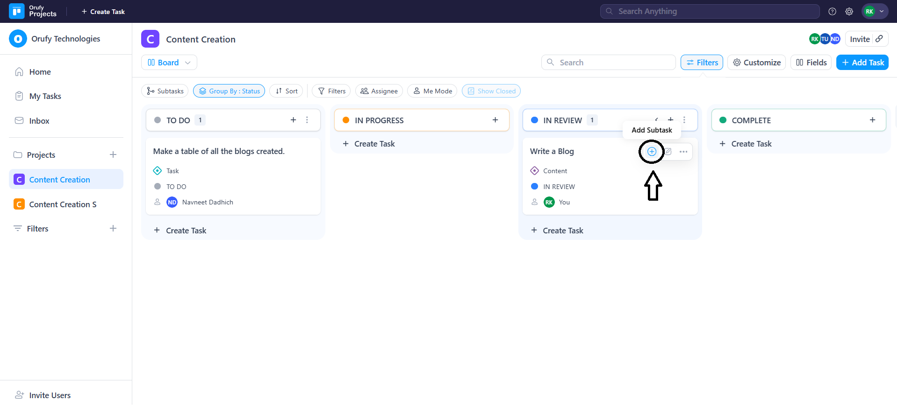Go to My Tasks in sidebar
The image size is (897, 407).
click(45, 96)
